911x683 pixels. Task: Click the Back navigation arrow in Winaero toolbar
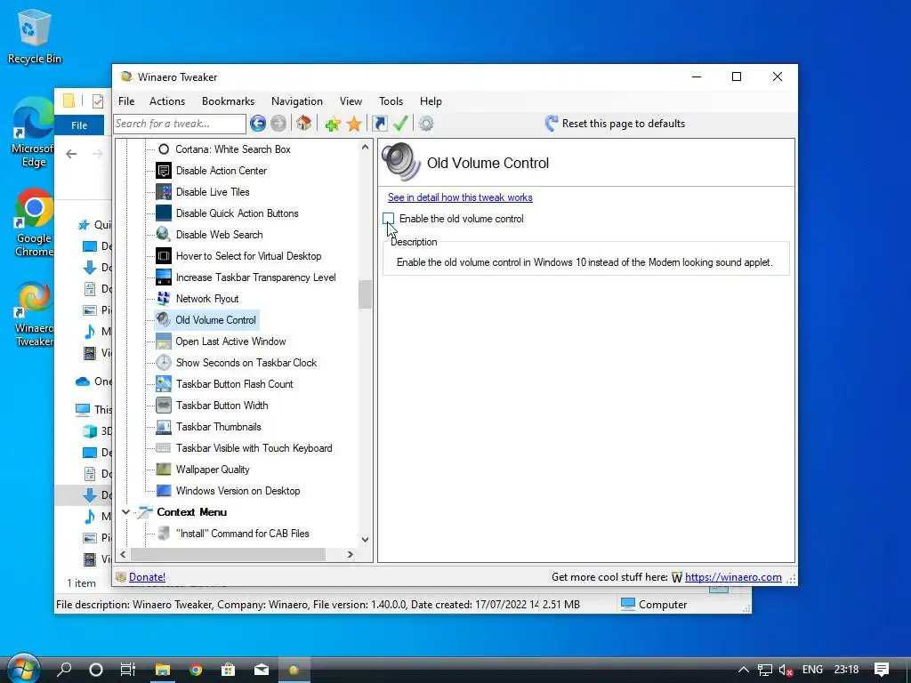click(258, 123)
